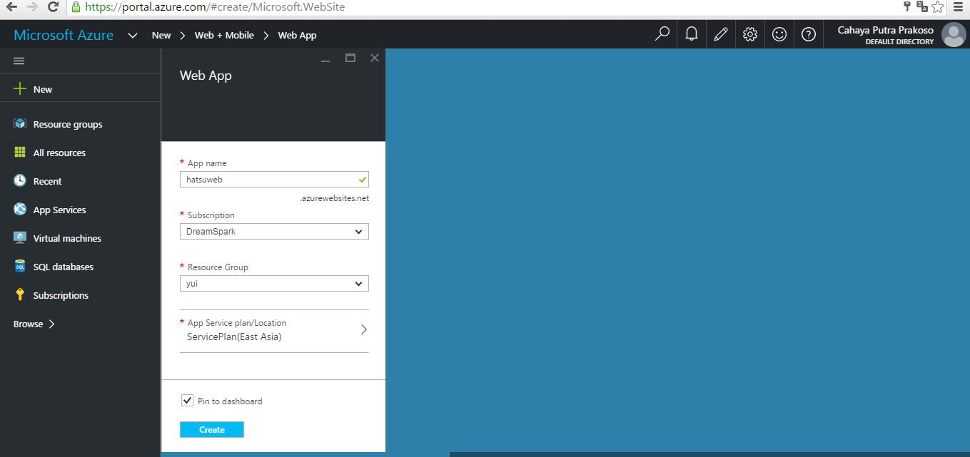Open the Resource Group yui dropdown
Image resolution: width=970 pixels, height=457 pixels.
274,284
